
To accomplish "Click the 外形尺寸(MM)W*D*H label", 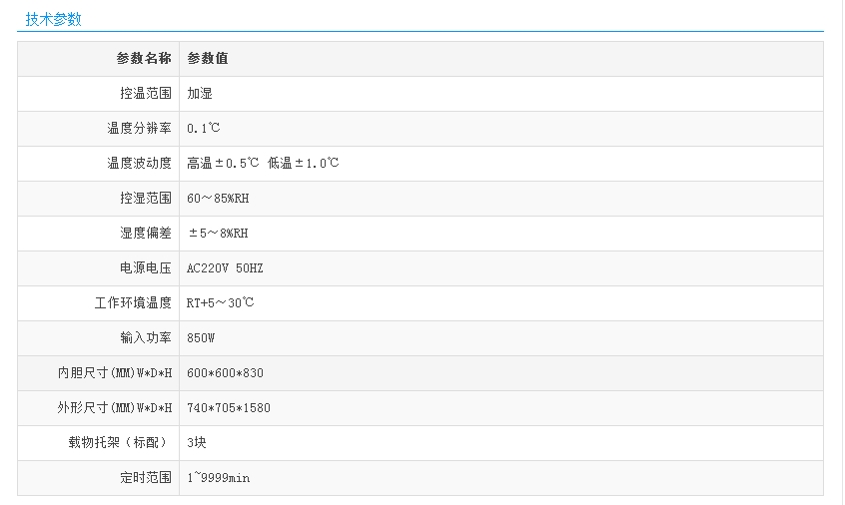I will point(115,408).
